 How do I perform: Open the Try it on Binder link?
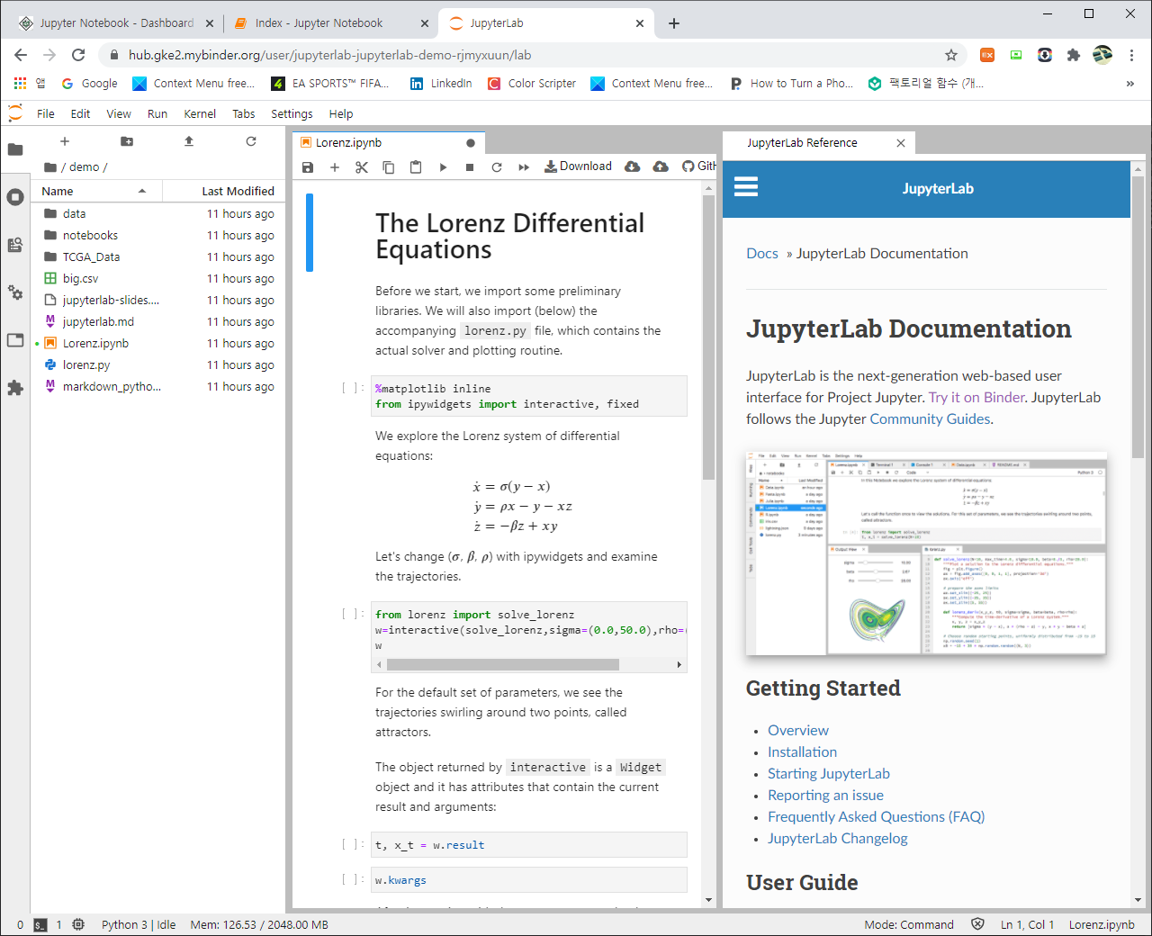coord(976,398)
